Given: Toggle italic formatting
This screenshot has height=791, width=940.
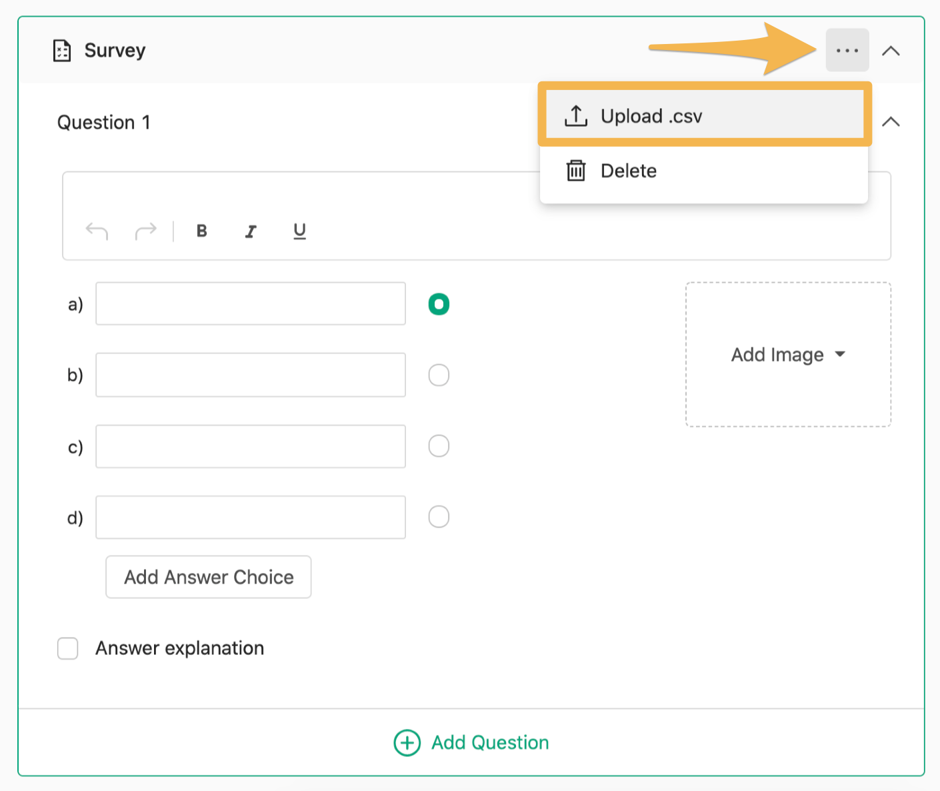Looking at the screenshot, I should (251, 231).
